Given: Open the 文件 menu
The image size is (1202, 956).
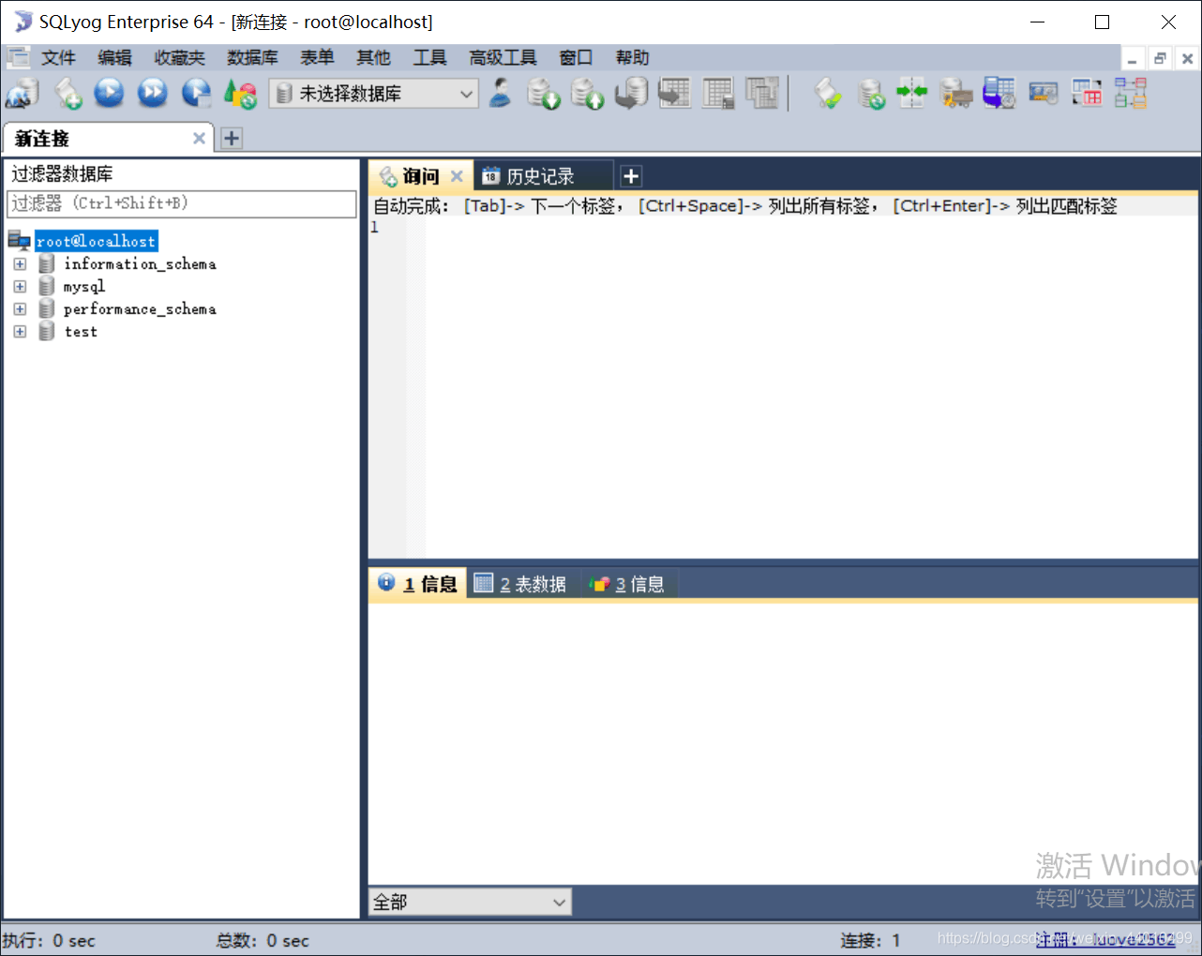Looking at the screenshot, I should point(58,58).
